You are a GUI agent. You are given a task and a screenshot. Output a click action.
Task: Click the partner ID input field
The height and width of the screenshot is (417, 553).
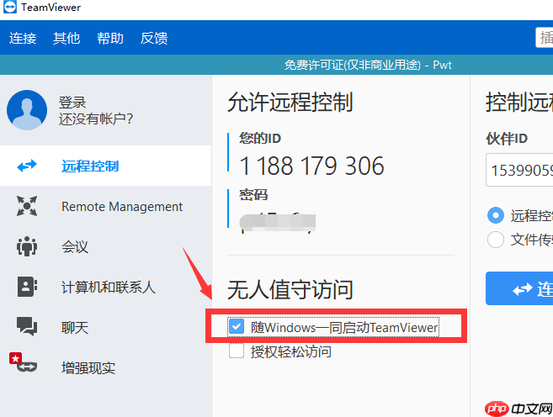coord(519,170)
